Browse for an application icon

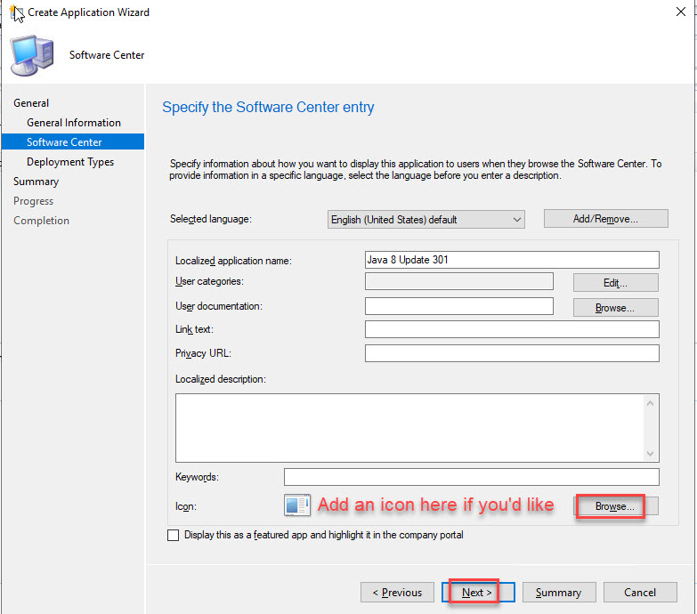(615, 506)
